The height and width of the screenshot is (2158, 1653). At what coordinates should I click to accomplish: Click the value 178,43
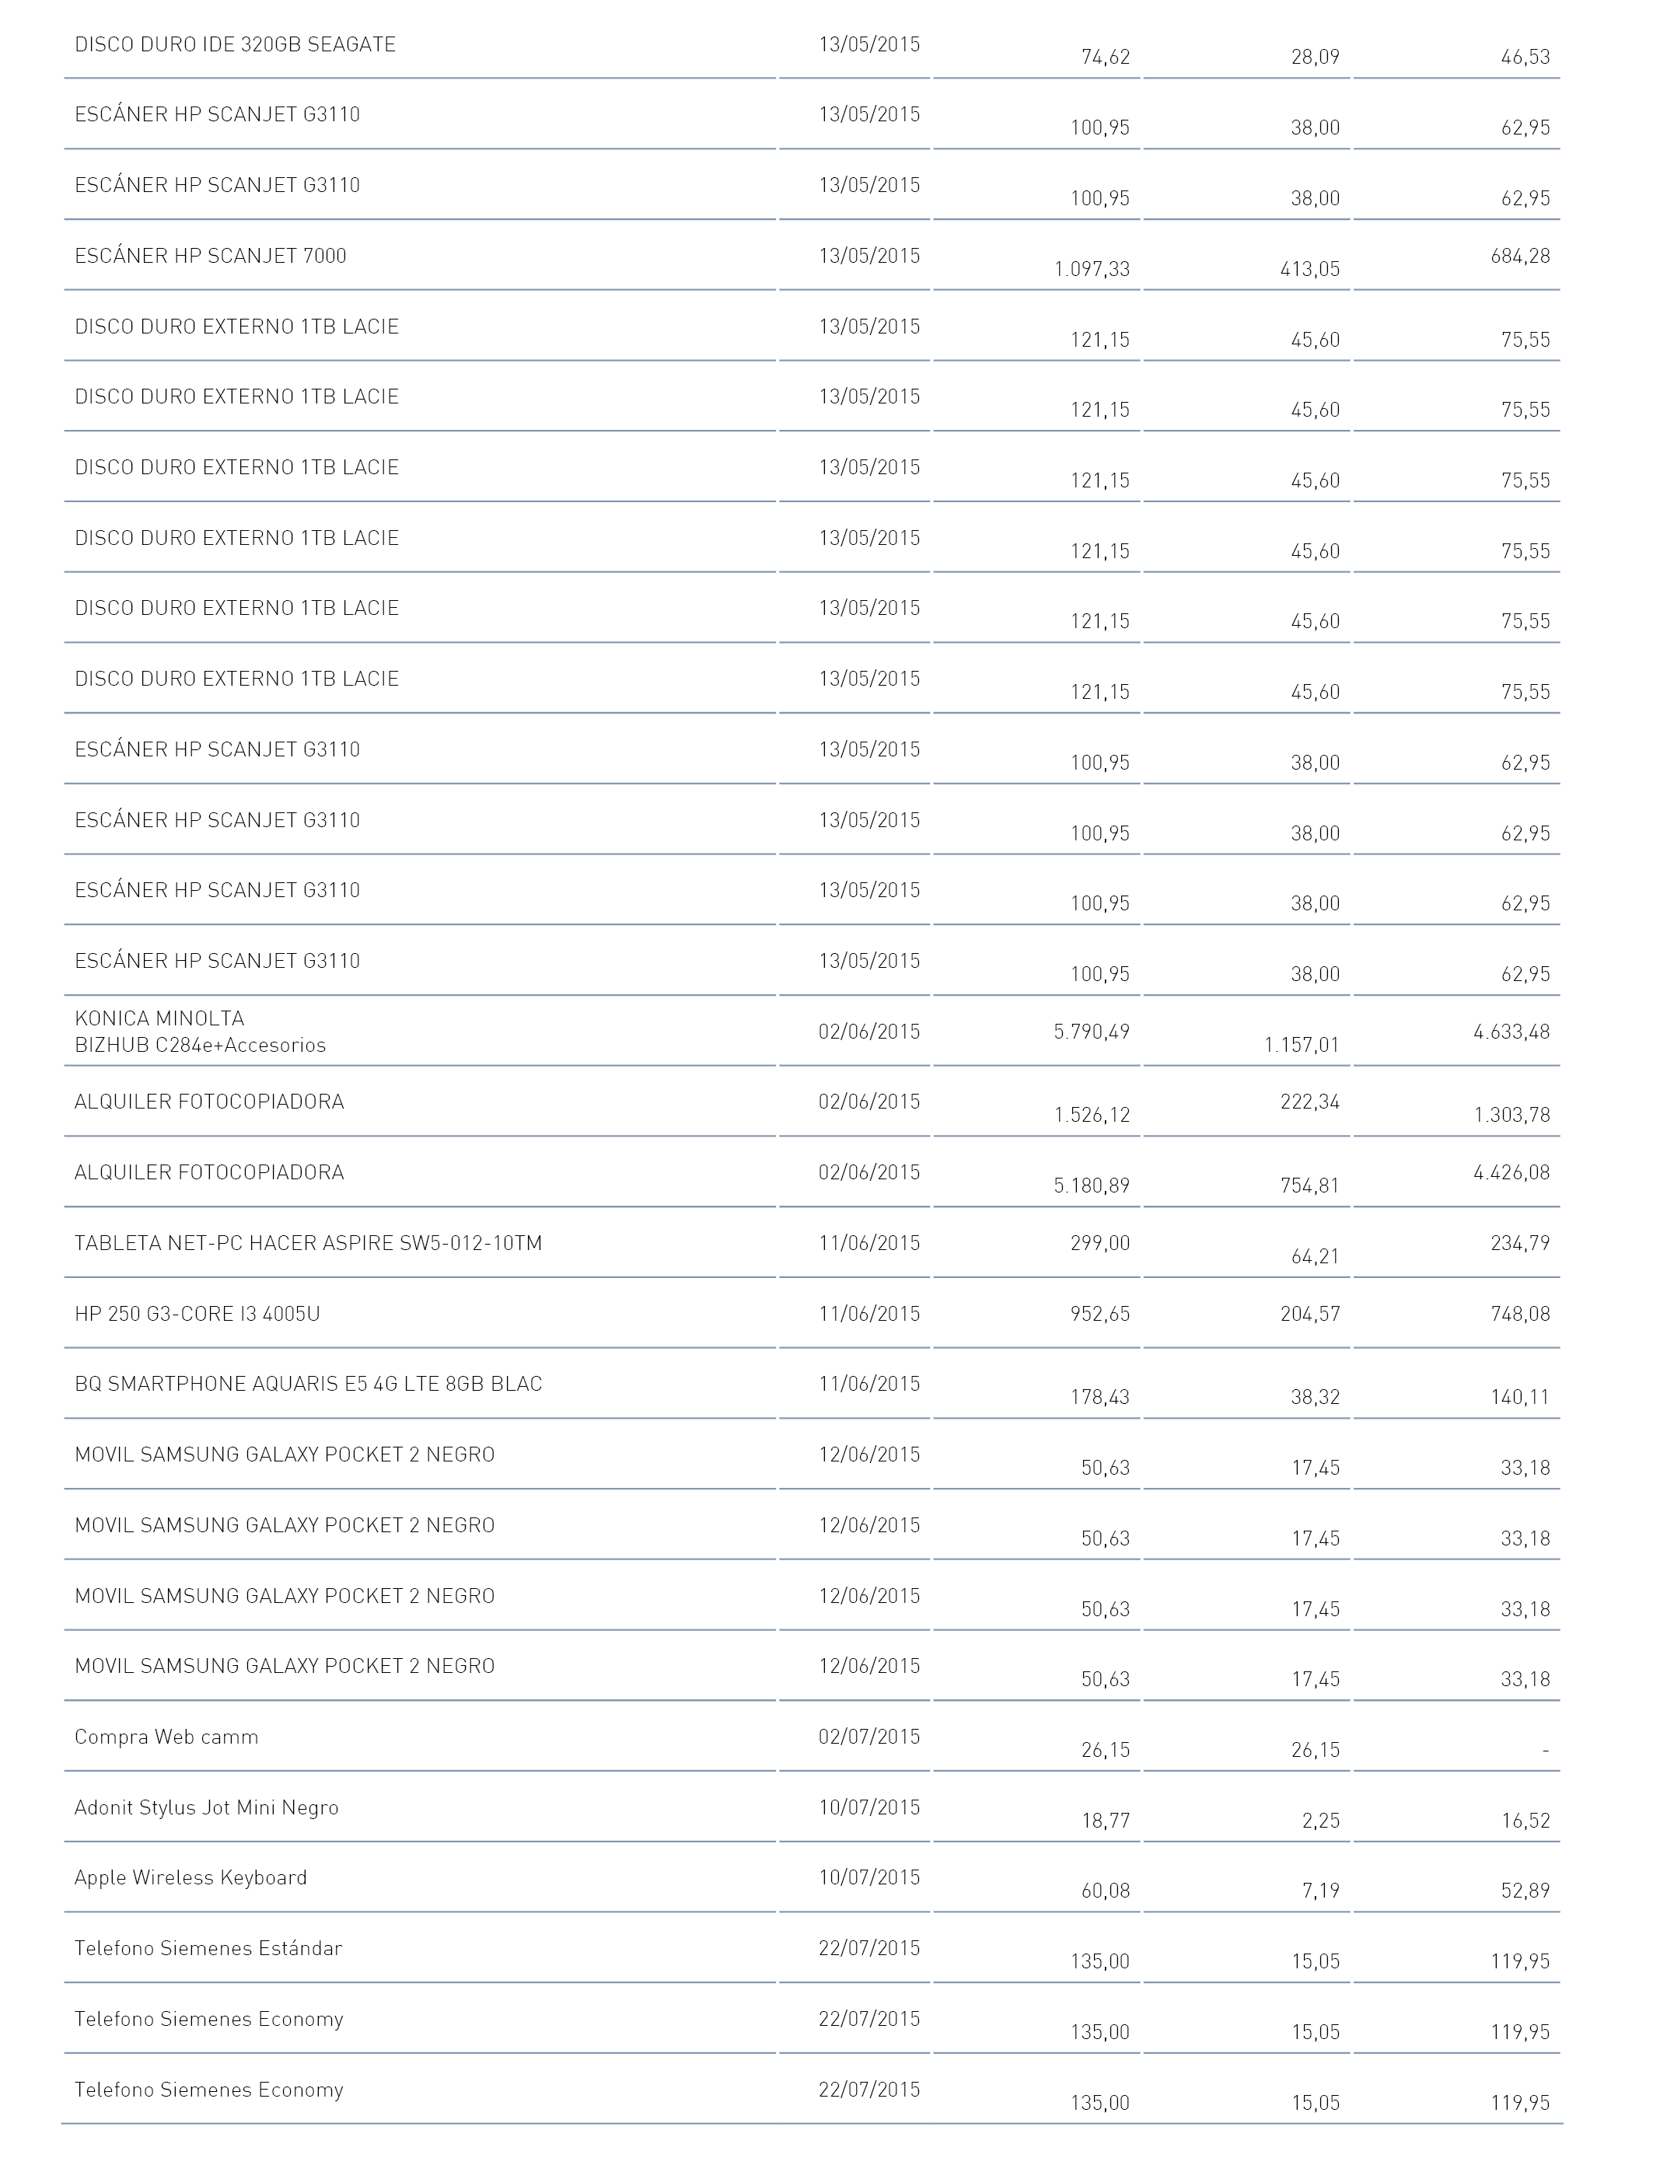click(1100, 1397)
